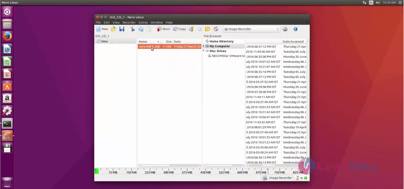This screenshot has height=189, width=404.
Task: Copy files with the two-pages icon
Action: tap(141, 29)
